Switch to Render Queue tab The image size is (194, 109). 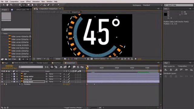click(42, 63)
